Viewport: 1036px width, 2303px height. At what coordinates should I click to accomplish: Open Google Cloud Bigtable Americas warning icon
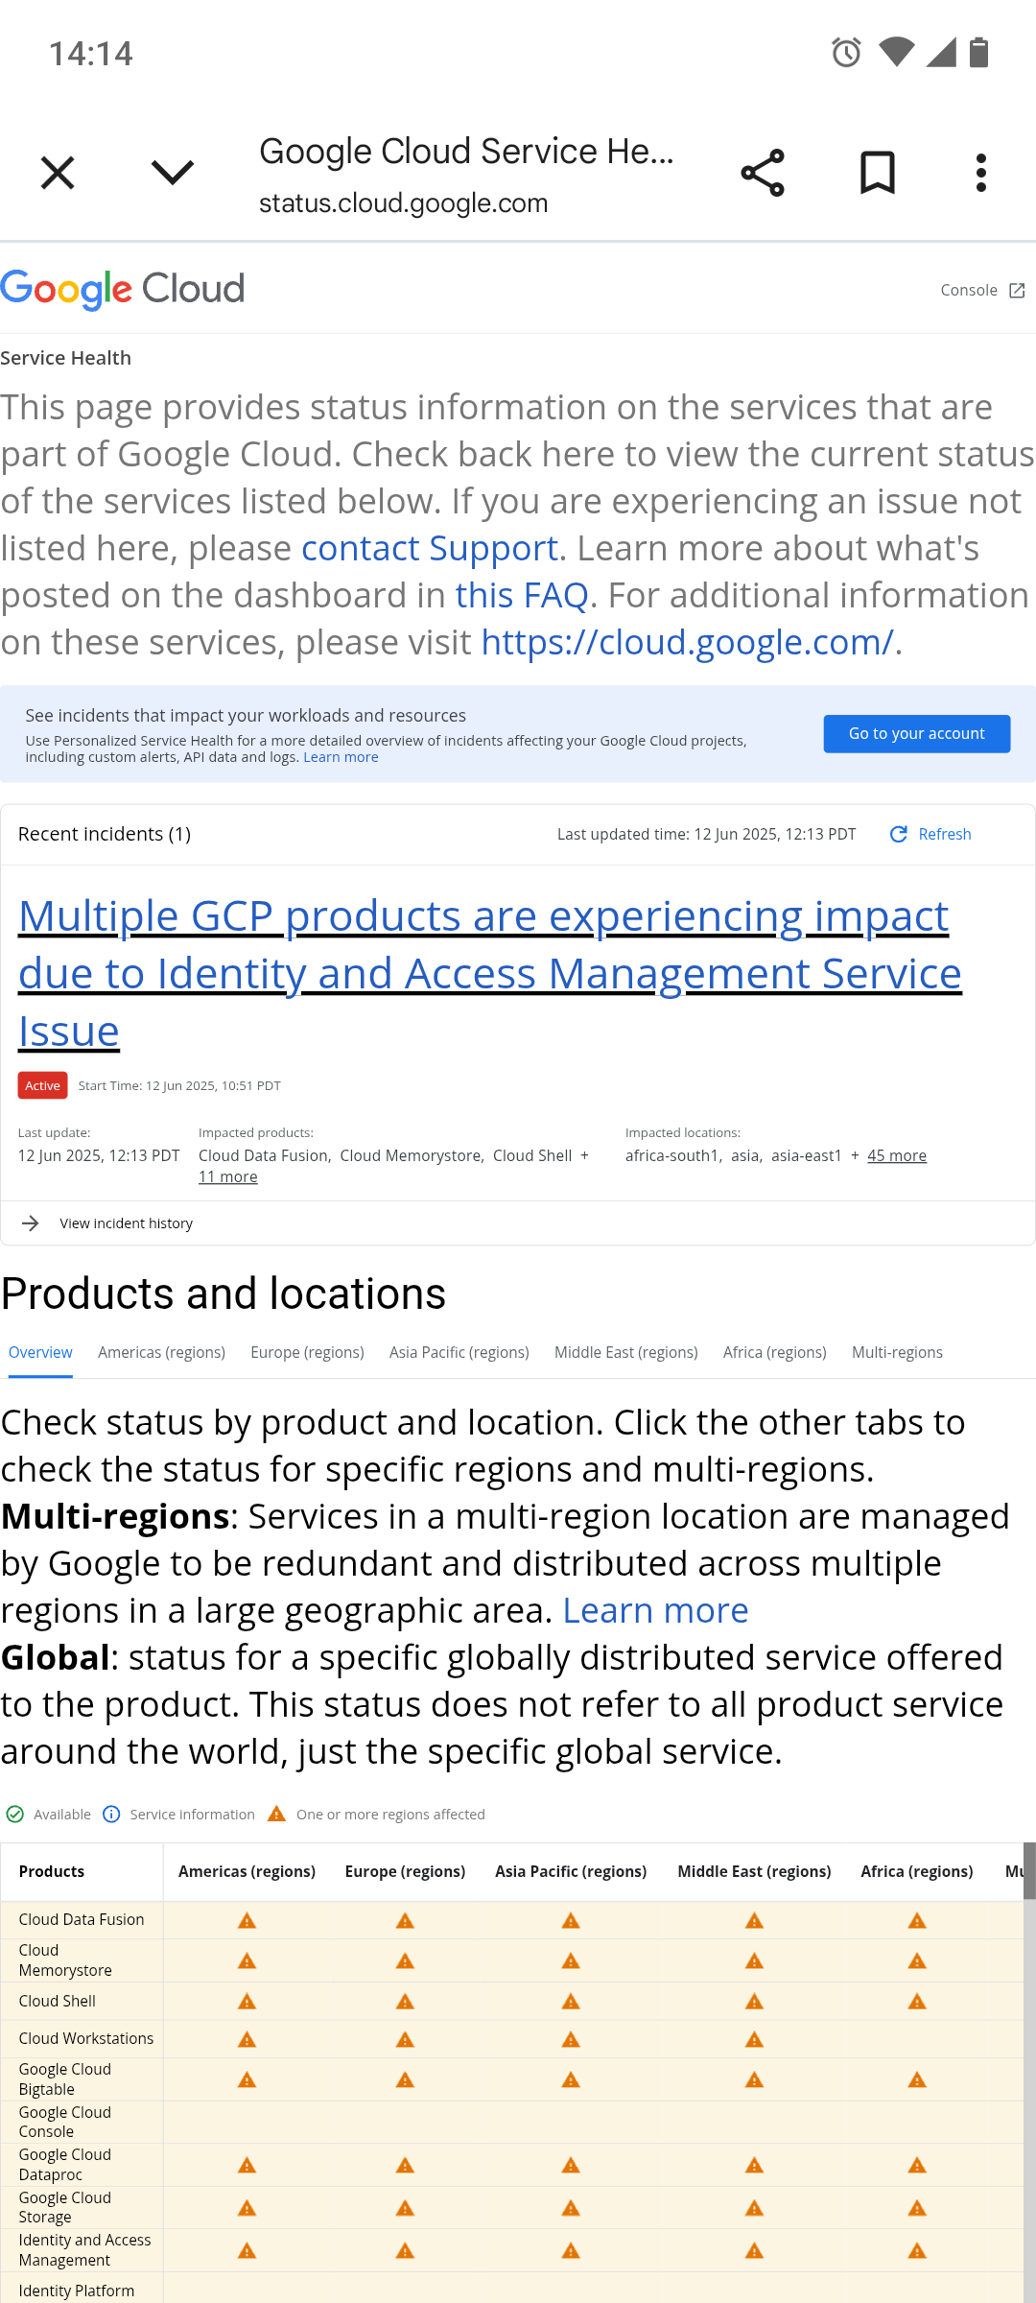coord(247,2079)
